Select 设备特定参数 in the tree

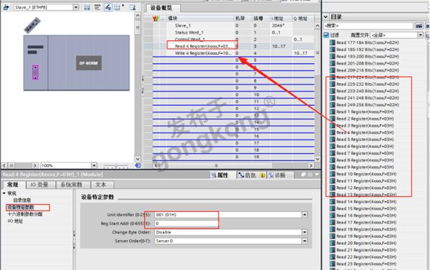tap(21, 207)
